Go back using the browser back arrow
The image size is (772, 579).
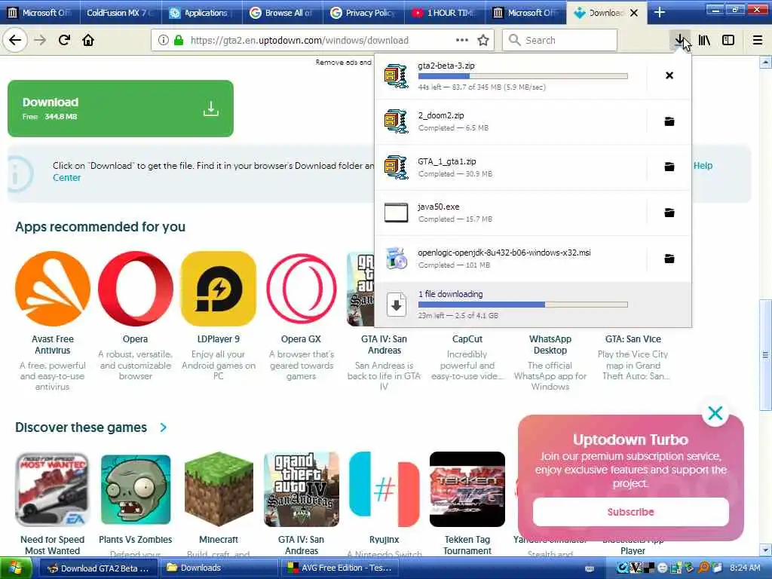point(15,40)
